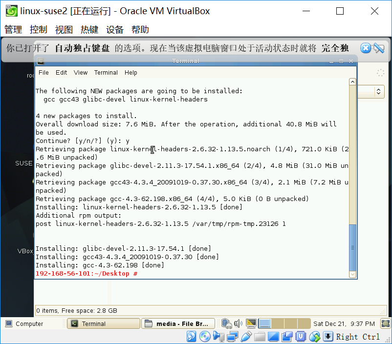This screenshot has height=344, width=392.
Task: Open the Terminal window View menu
Action: coord(81,73)
